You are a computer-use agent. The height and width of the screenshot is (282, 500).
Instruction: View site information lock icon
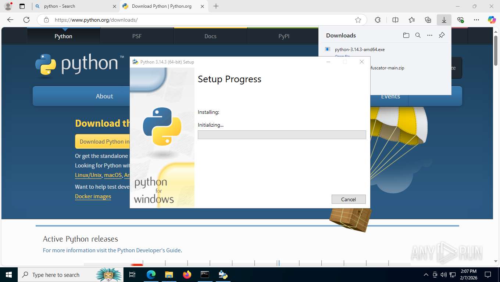click(46, 20)
